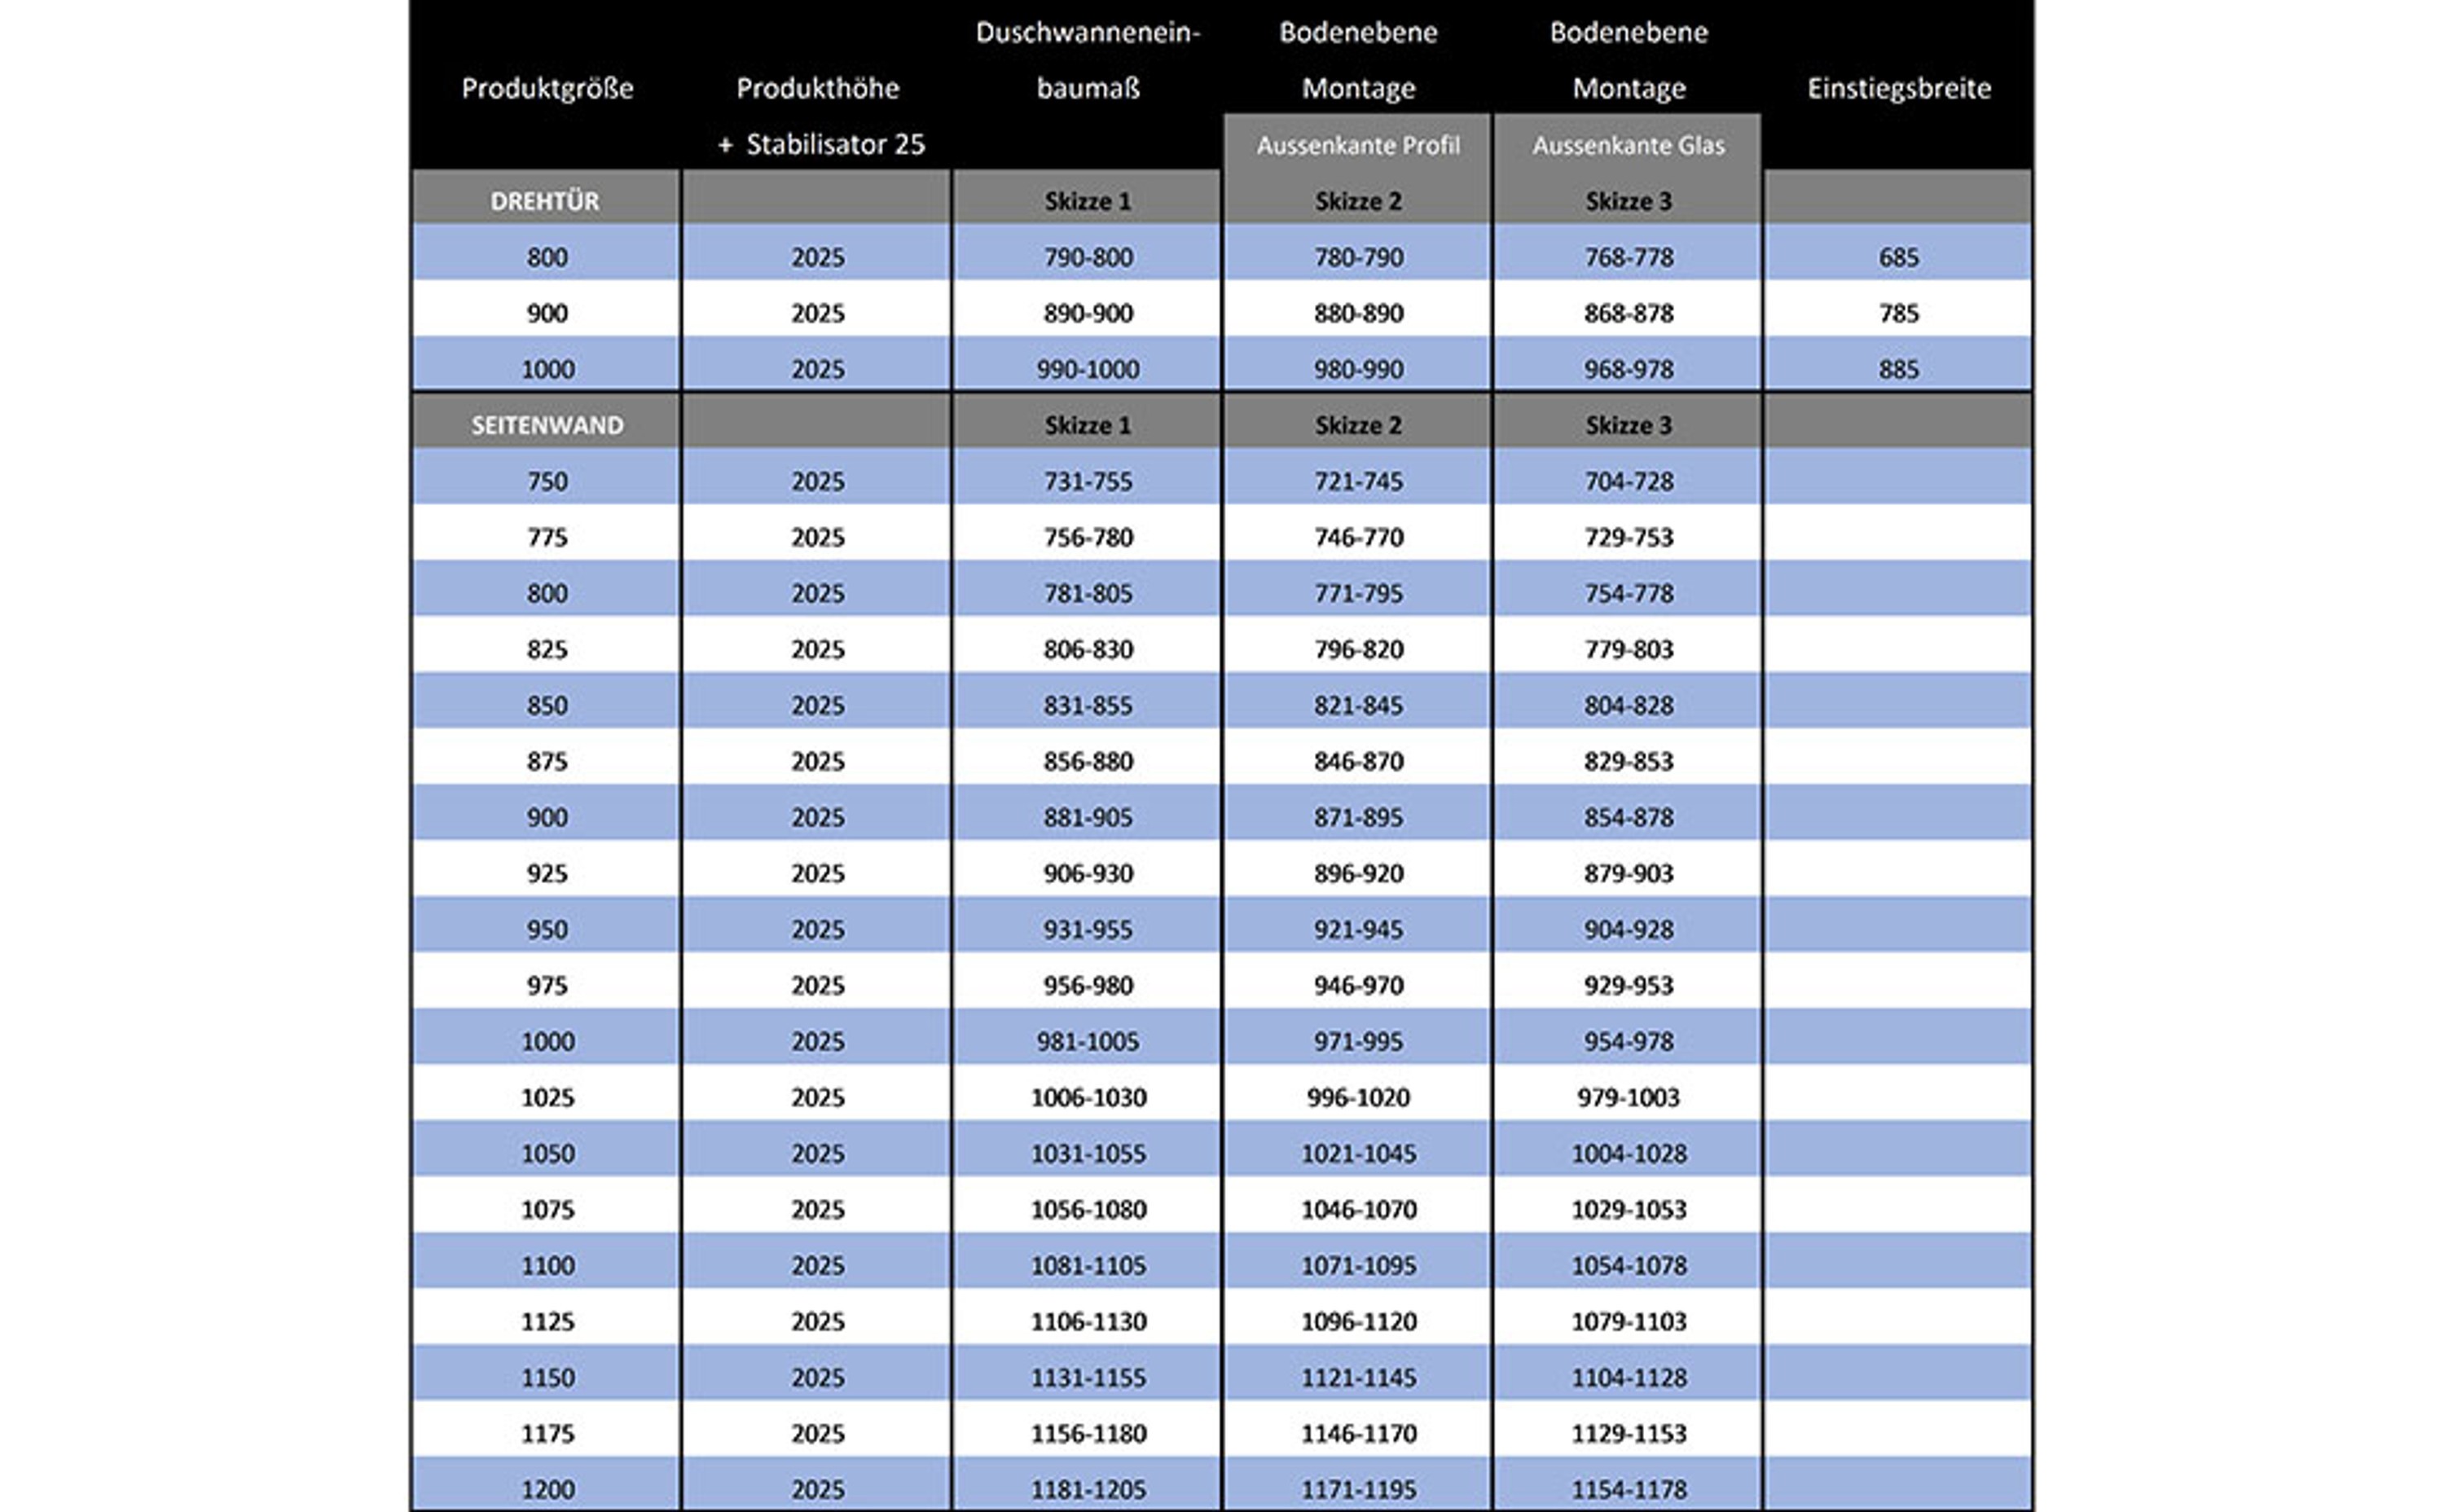Click the cell showing 1154-1178

click(x=1628, y=1489)
